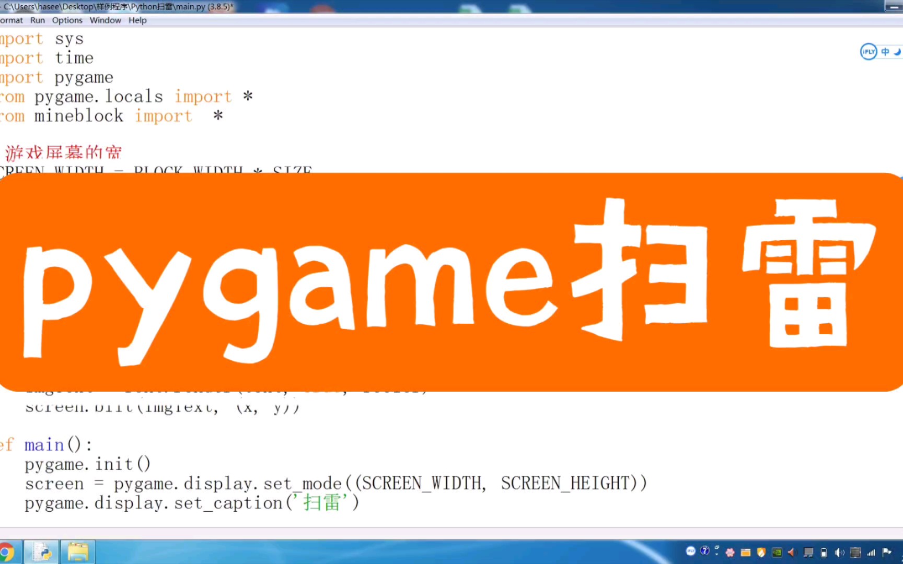Open the network signal tray icon
903x564 pixels.
871,553
